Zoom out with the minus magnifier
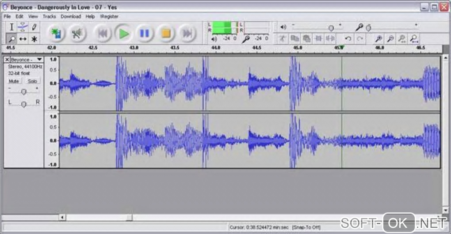 (x=390, y=38)
